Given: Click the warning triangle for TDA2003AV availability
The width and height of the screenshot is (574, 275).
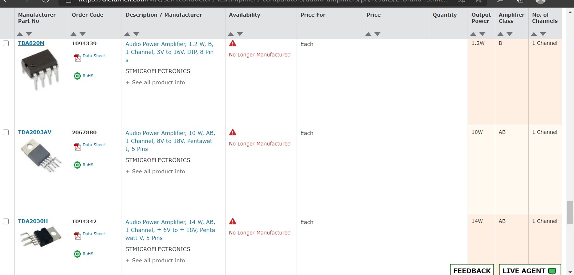Looking at the screenshot, I should coord(233,132).
